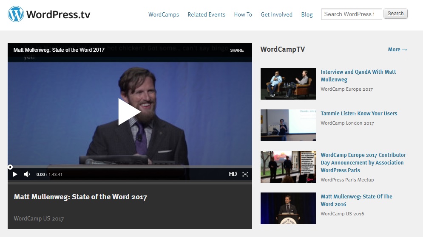Open the WordCamp Europe 2017 event link
The image size is (423, 237).
(x=346, y=89)
